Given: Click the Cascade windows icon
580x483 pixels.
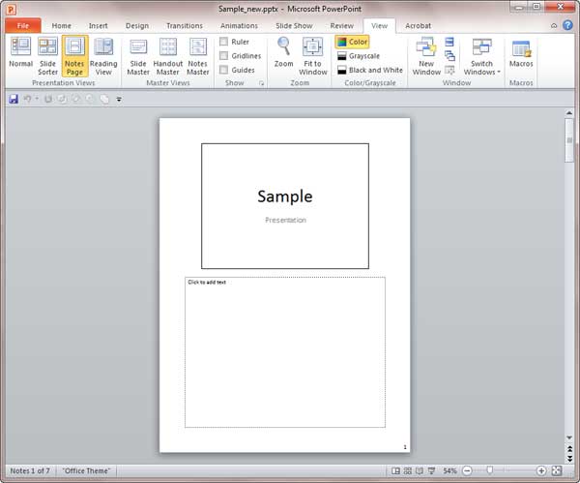Looking at the screenshot, I should [x=449, y=56].
